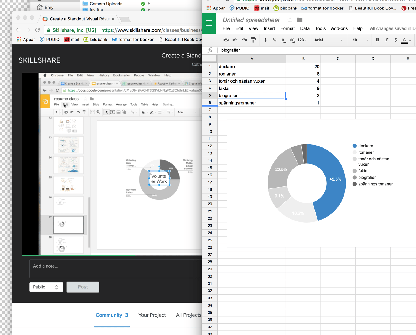416x335 pixels.
Task: Open the Data menu in Sheets
Action: click(305, 28)
